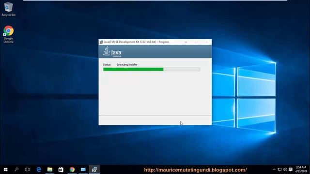Launch Microsoft Edge from taskbar
The width and height of the screenshot is (310, 174).
[39, 170]
